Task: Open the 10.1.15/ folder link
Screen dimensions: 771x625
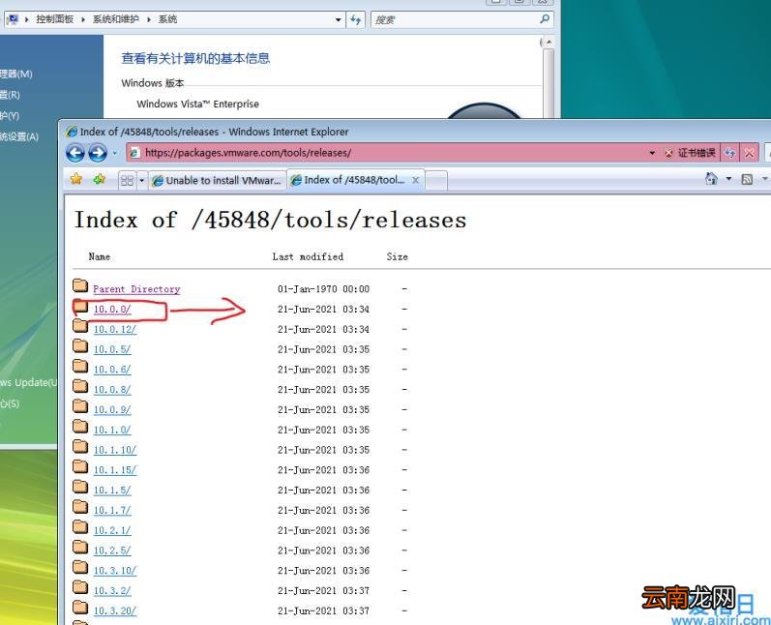Action: [114, 470]
